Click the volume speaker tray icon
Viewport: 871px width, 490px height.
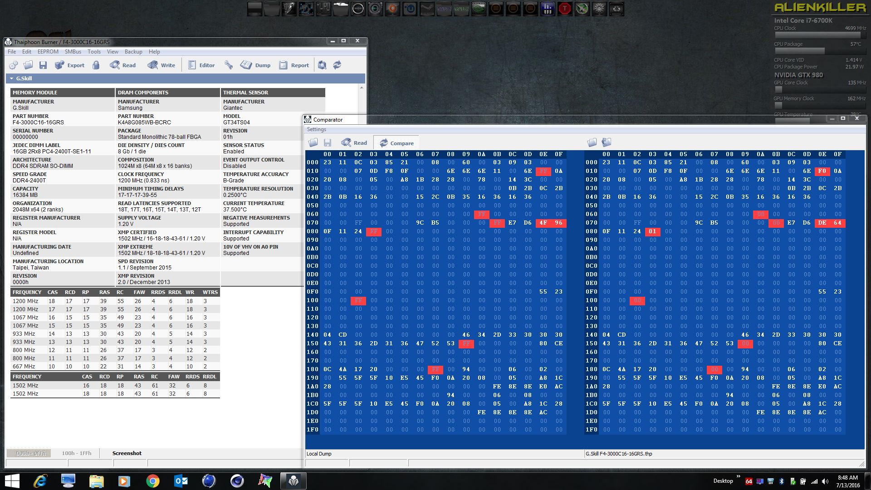pyautogui.click(x=825, y=481)
